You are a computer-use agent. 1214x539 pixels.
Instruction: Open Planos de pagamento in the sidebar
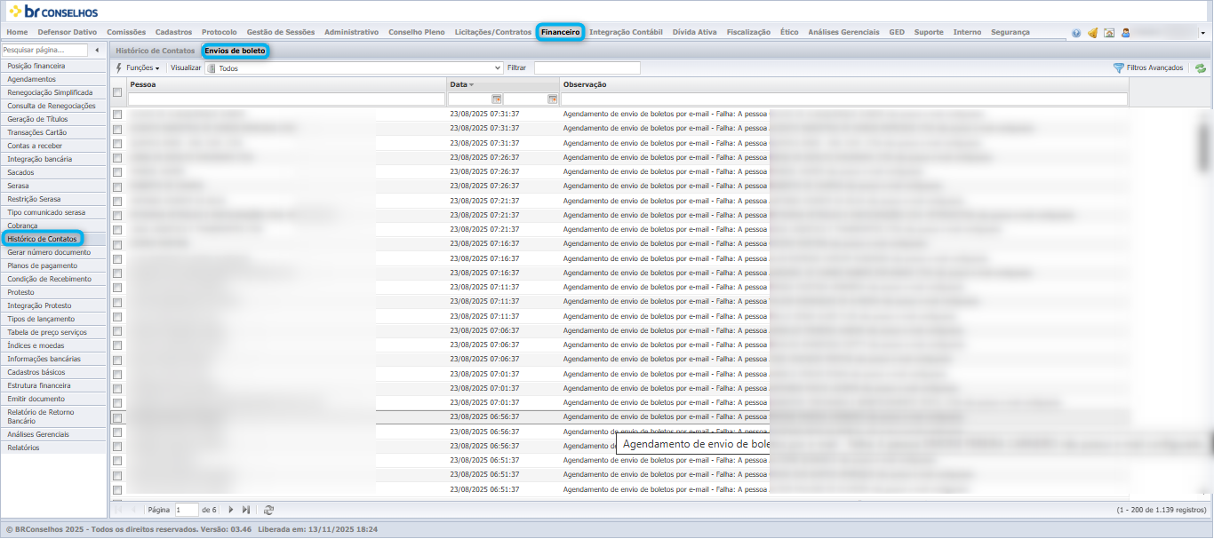click(x=53, y=266)
